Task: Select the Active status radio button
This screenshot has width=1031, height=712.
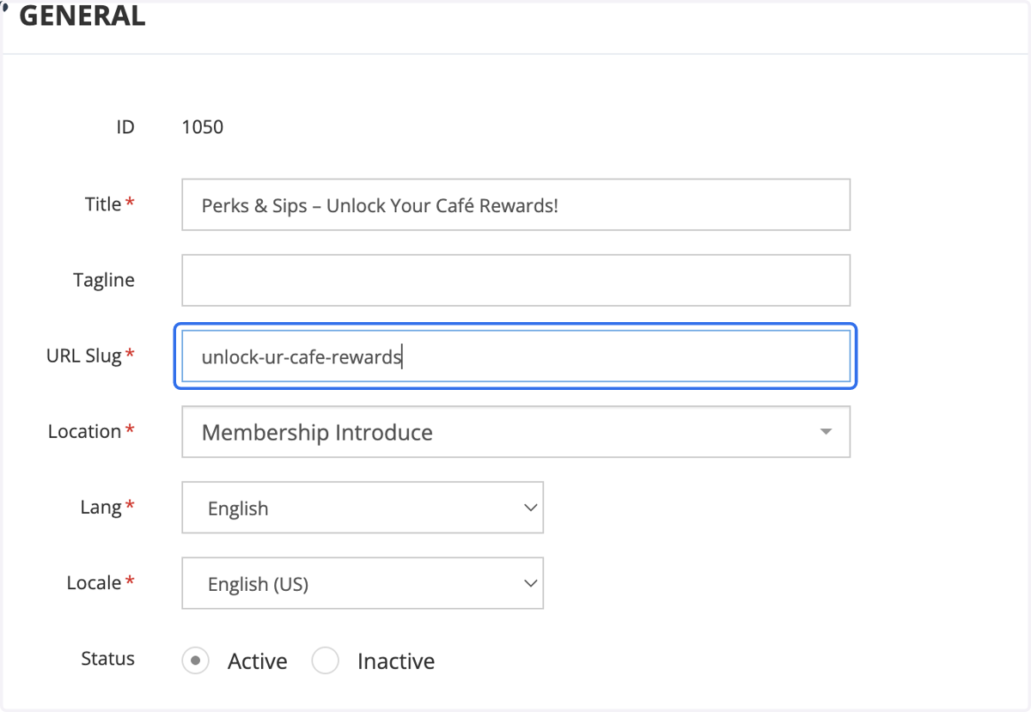Action: 196,660
